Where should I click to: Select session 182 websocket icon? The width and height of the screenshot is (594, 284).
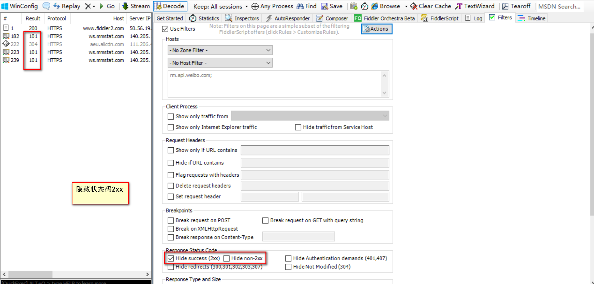pos(6,36)
